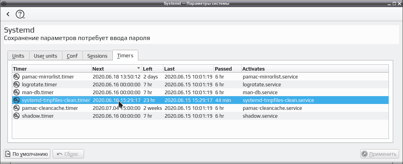Image resolution: width=403 pixels, height=164 pixels.
Task: Click the 'Применить' apply button
Action: click(x=379, y=154)
